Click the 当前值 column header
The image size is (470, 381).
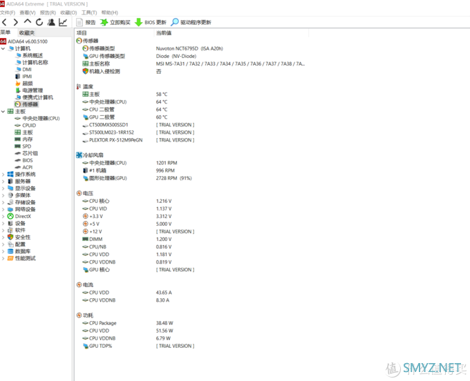coord(231,33)
